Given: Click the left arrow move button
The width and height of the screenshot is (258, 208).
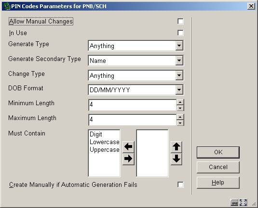Looking at the screenshot, I should (128, 147).
